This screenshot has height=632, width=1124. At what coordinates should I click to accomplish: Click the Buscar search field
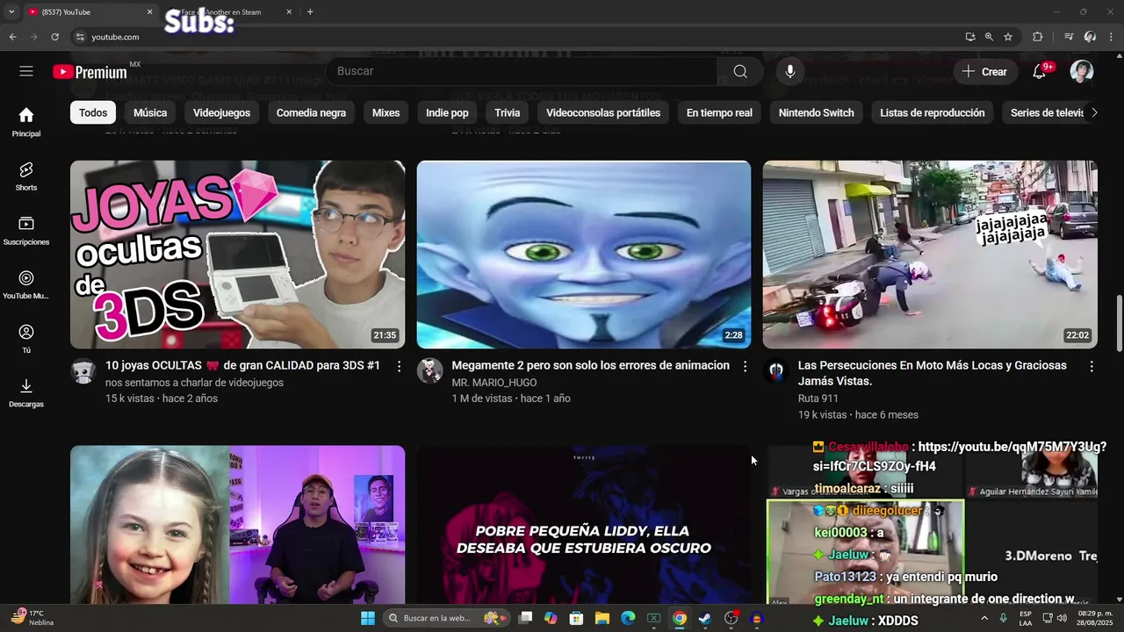[522, 71]
